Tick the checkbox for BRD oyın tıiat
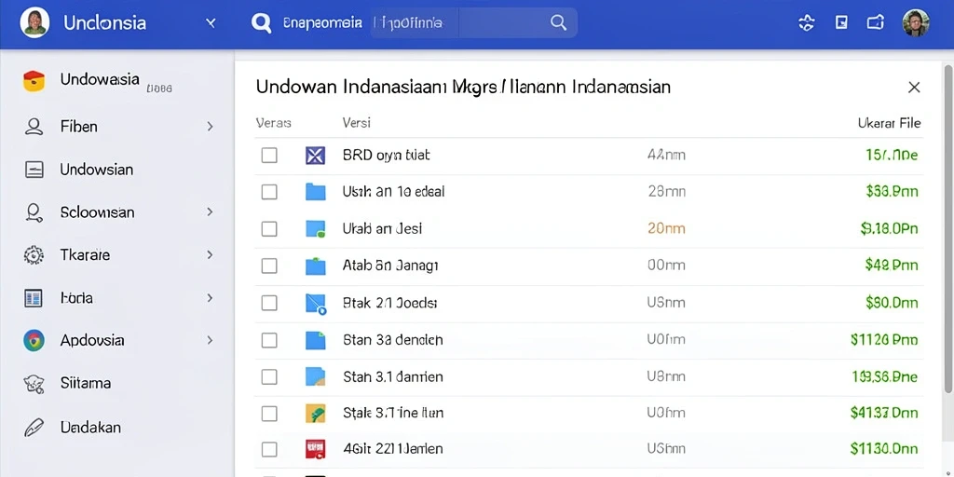The width and height of the screenshot is (954, 477). [269, 156]
